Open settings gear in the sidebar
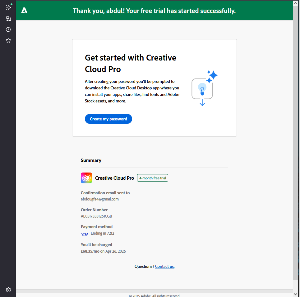 (x=8, y=290)
